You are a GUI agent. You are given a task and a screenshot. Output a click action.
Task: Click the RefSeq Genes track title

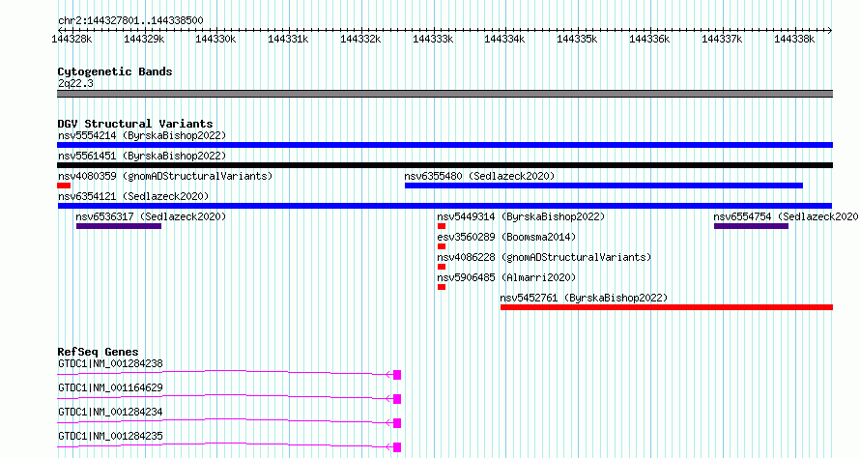[x=98, y=352]
